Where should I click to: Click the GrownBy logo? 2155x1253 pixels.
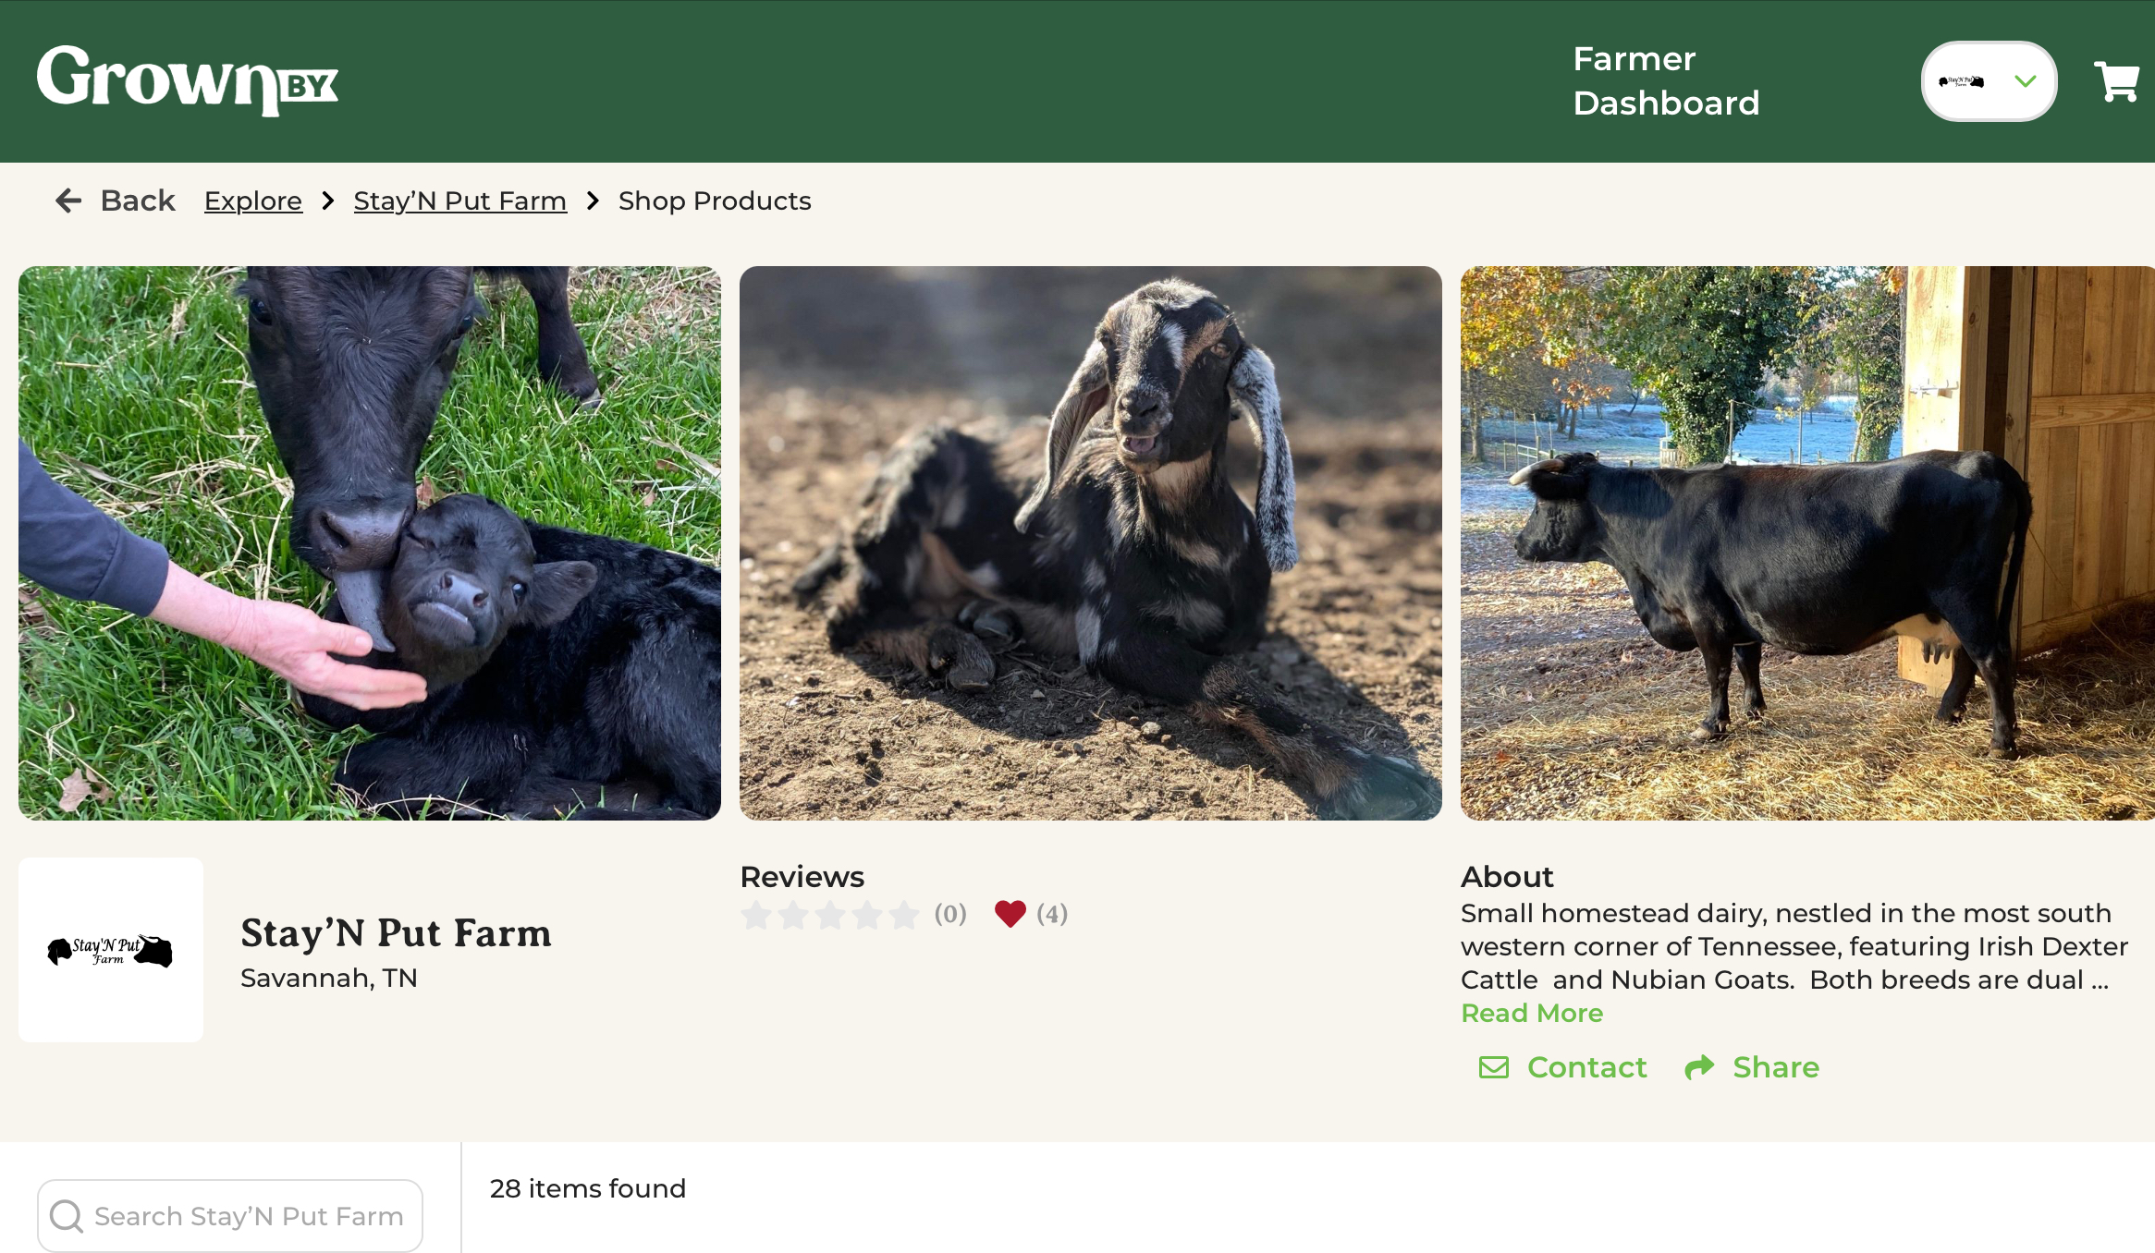pyautogui.click(x=188, y=80)
